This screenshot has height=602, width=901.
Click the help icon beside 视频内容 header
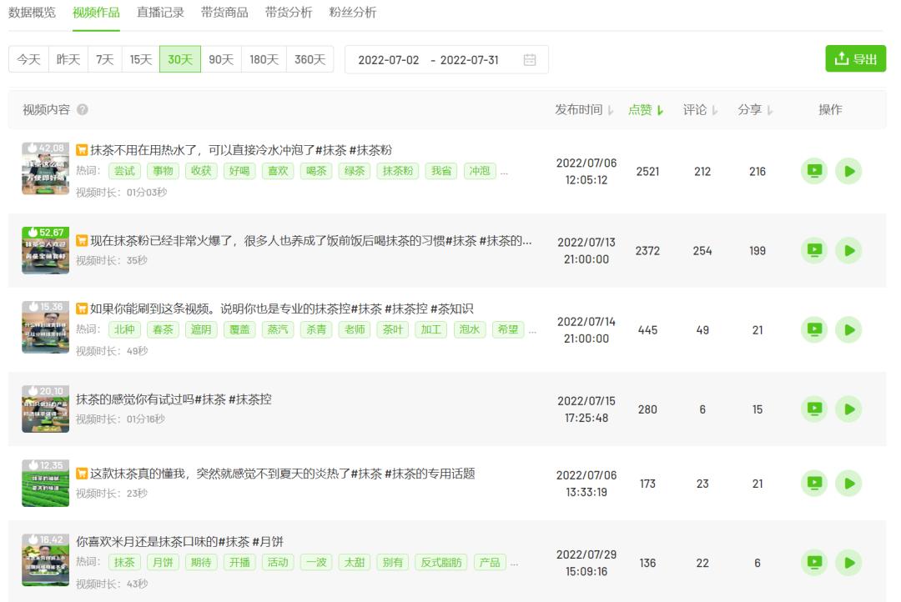80,109
